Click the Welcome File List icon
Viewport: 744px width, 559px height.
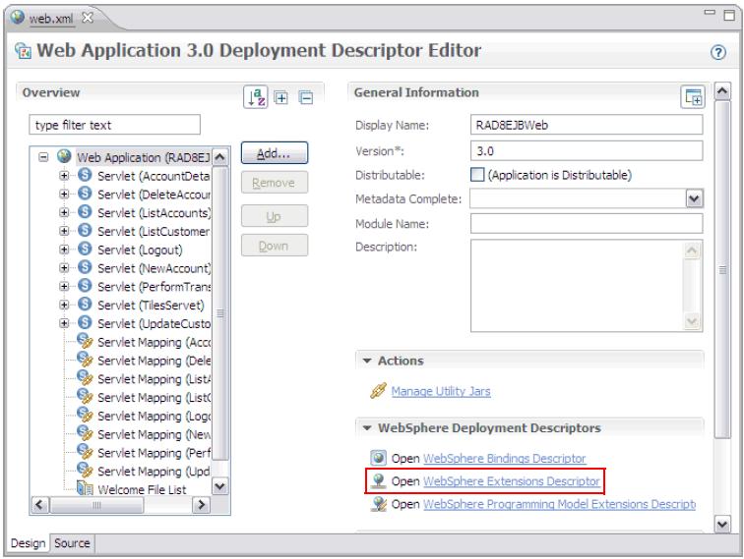[85, 488]
